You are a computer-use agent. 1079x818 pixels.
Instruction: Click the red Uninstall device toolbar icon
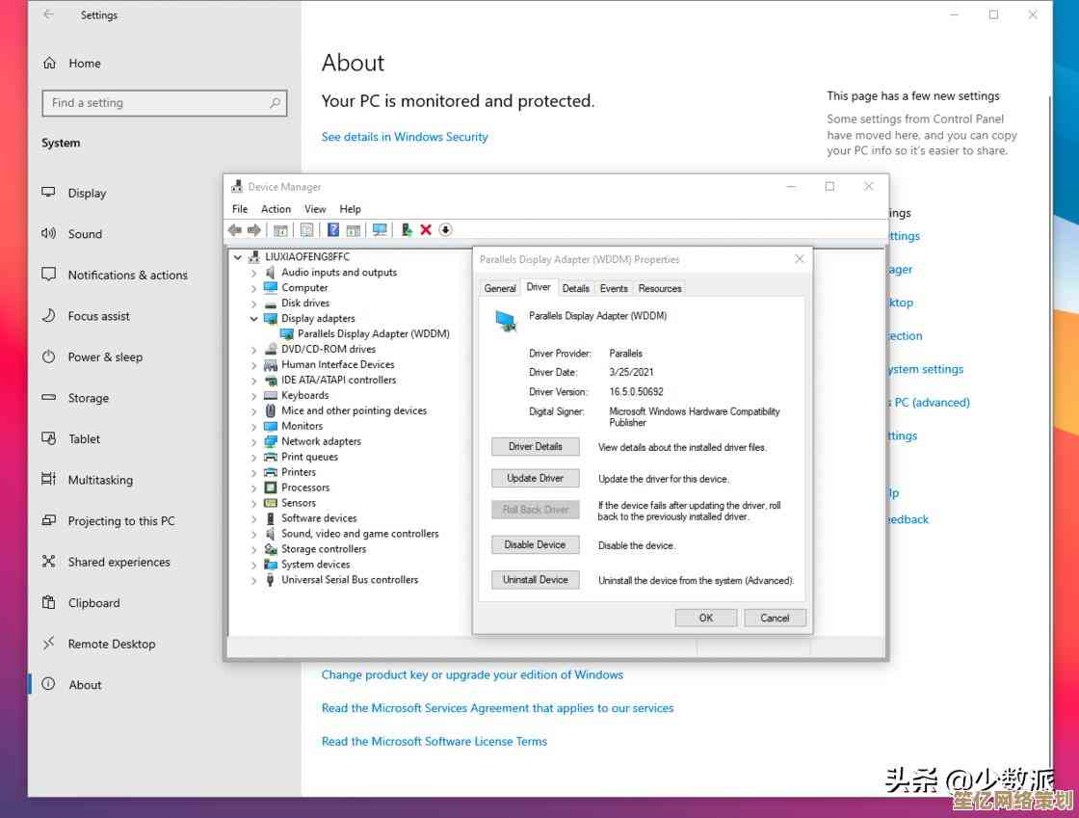427,229
